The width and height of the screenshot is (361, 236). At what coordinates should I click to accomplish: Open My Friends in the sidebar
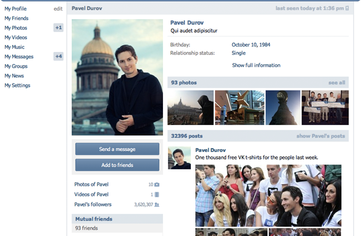point(16,18)
